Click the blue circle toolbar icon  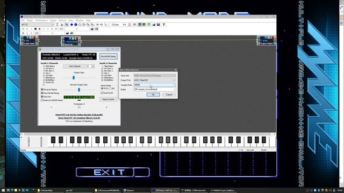coord(76,25)
